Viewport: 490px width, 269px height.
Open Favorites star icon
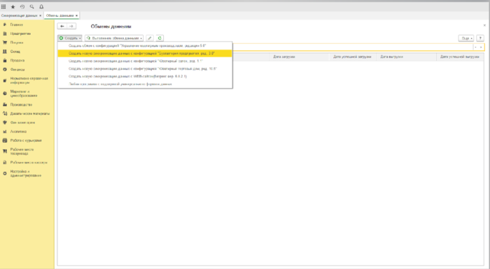[x=13, y=6]
